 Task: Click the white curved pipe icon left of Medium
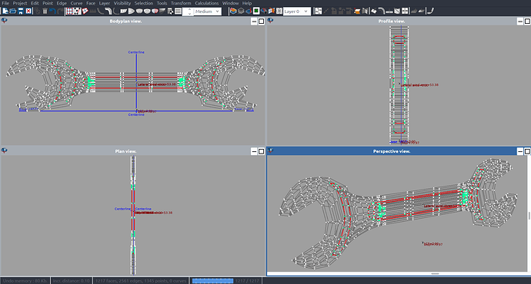click(109, 12)
